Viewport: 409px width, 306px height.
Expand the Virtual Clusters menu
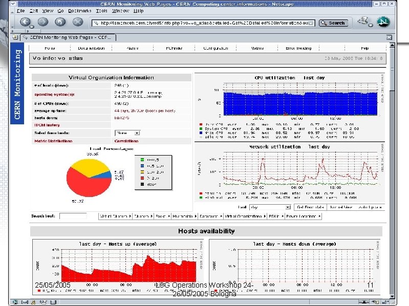pos(115,216)
